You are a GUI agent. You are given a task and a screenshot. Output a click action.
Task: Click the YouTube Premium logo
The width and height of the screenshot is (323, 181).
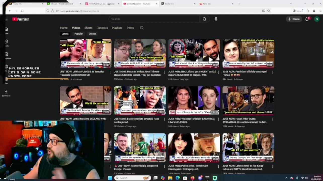pyautogui.click(x=21, y=19)
